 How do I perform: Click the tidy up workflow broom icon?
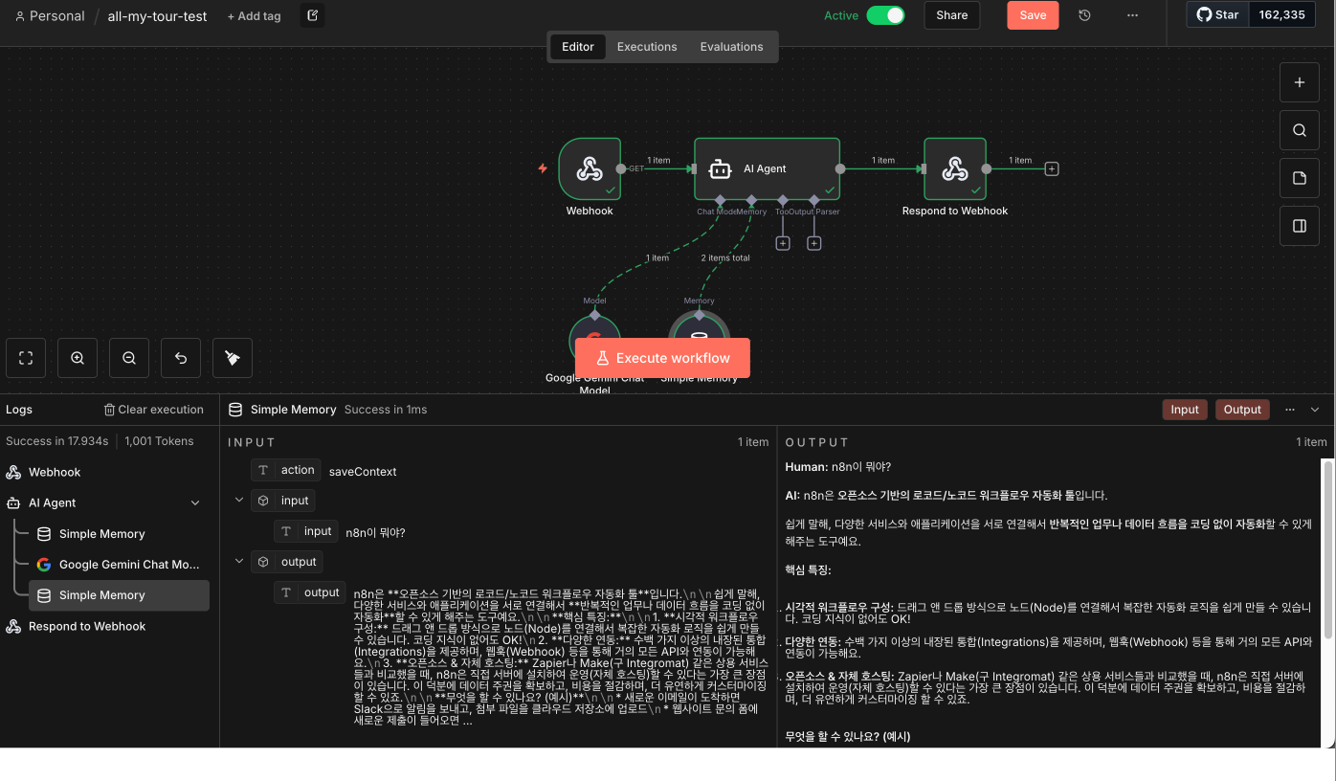point(233,358)
